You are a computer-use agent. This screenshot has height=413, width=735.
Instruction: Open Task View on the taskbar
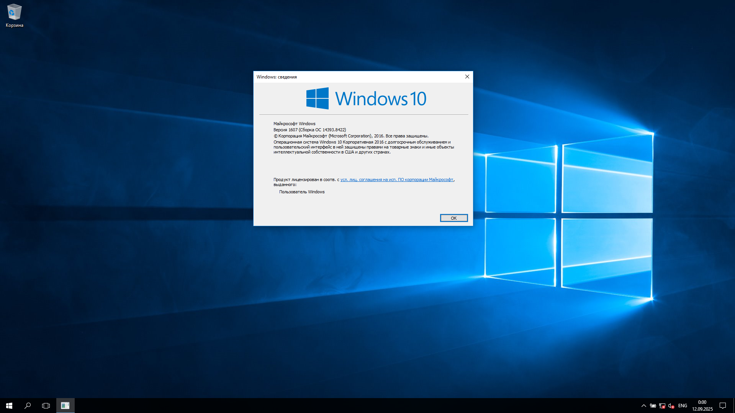[x=46, y=405]
